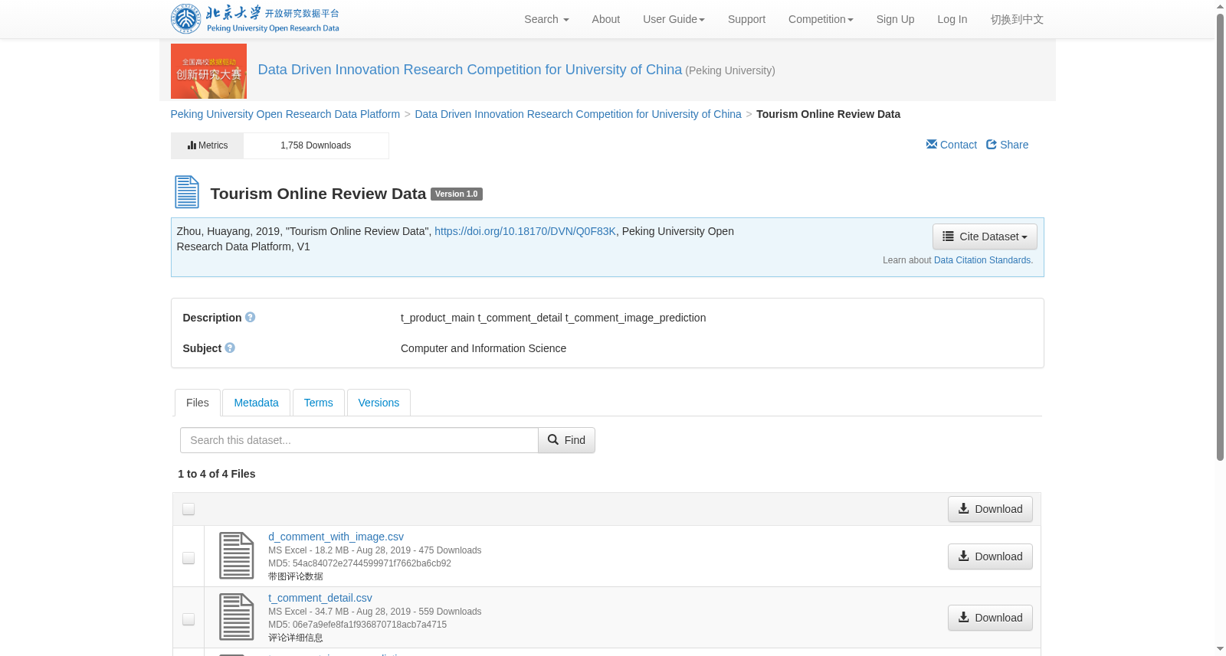The width and height of the screenshot is (1226, 656).
Task: Open the competition dataverse title link
Action: (470, 70)
